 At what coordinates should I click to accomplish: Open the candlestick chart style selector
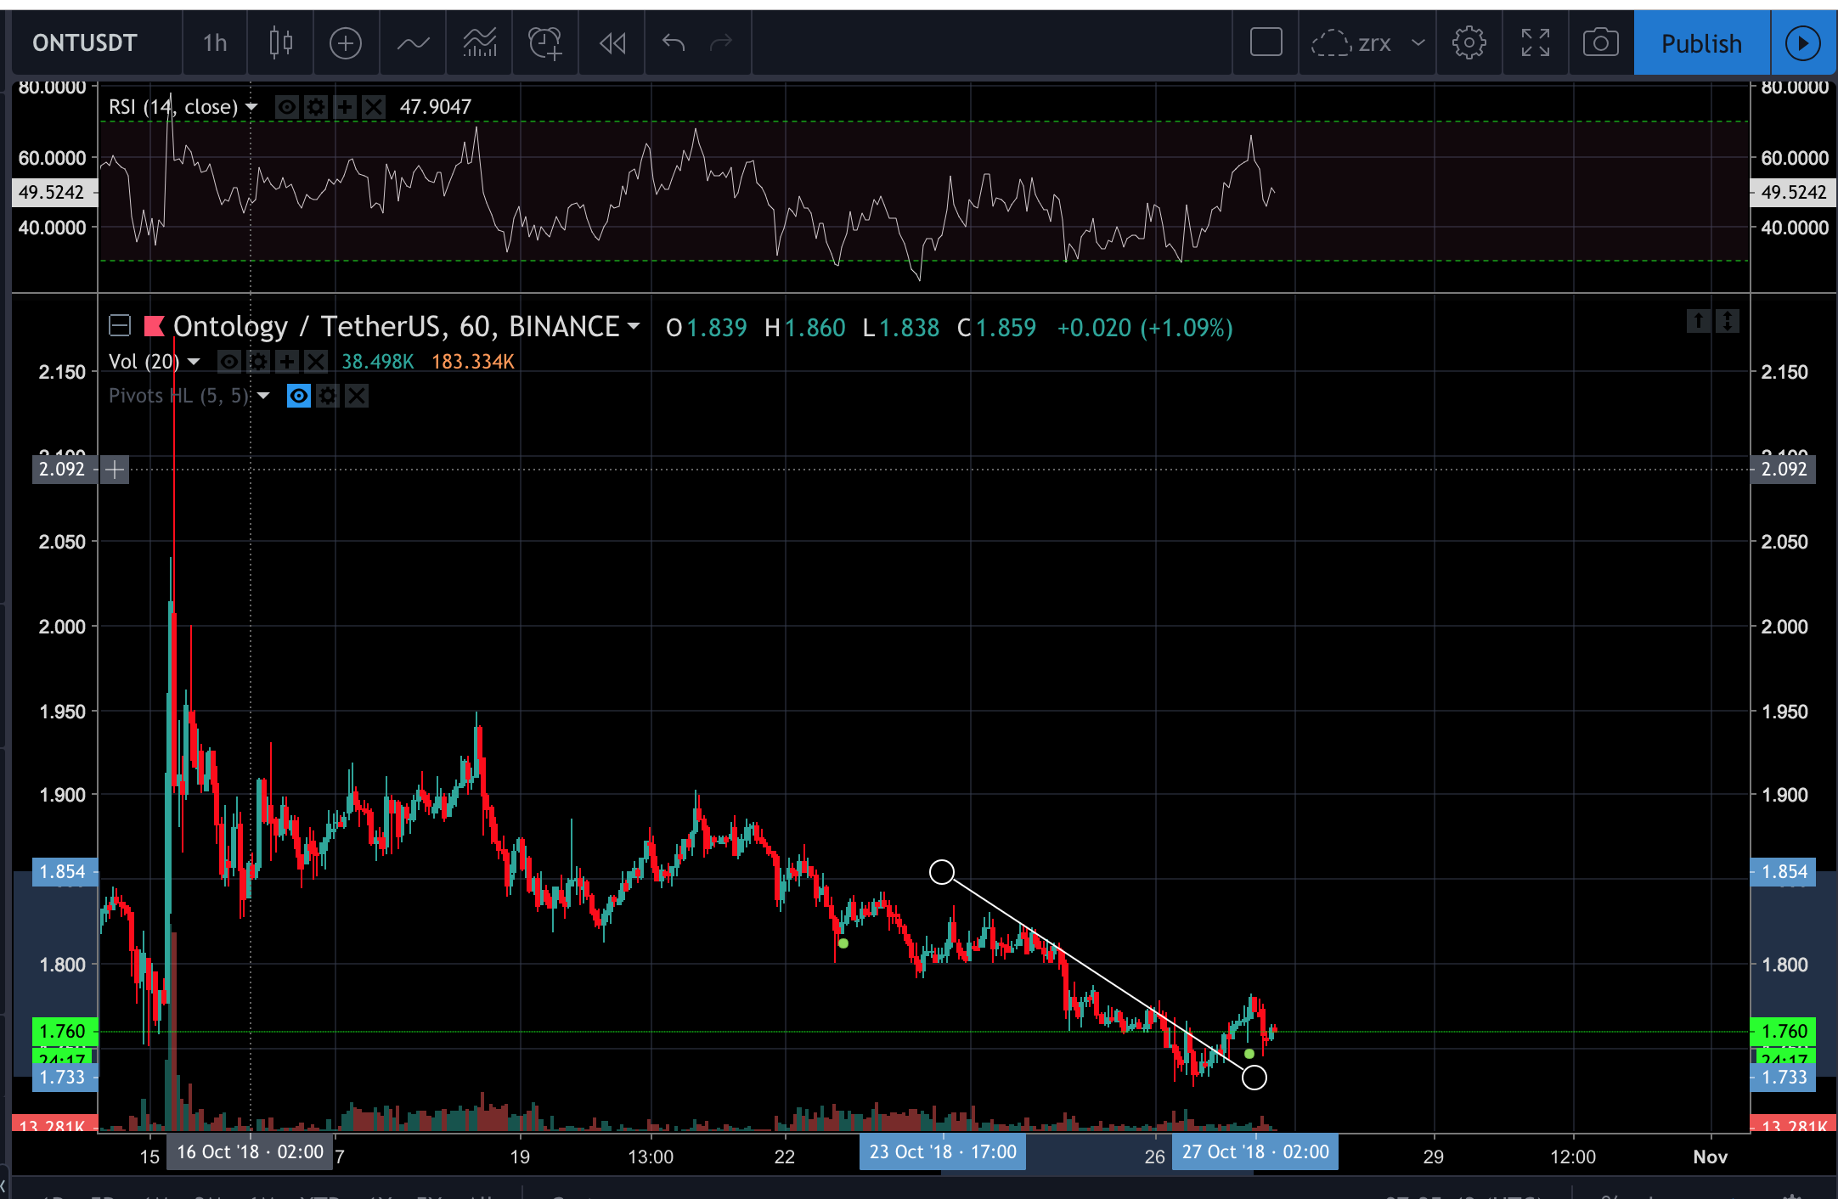point(280,42)
